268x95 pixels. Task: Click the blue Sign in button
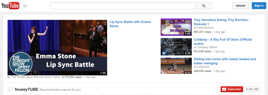[259, 6]
